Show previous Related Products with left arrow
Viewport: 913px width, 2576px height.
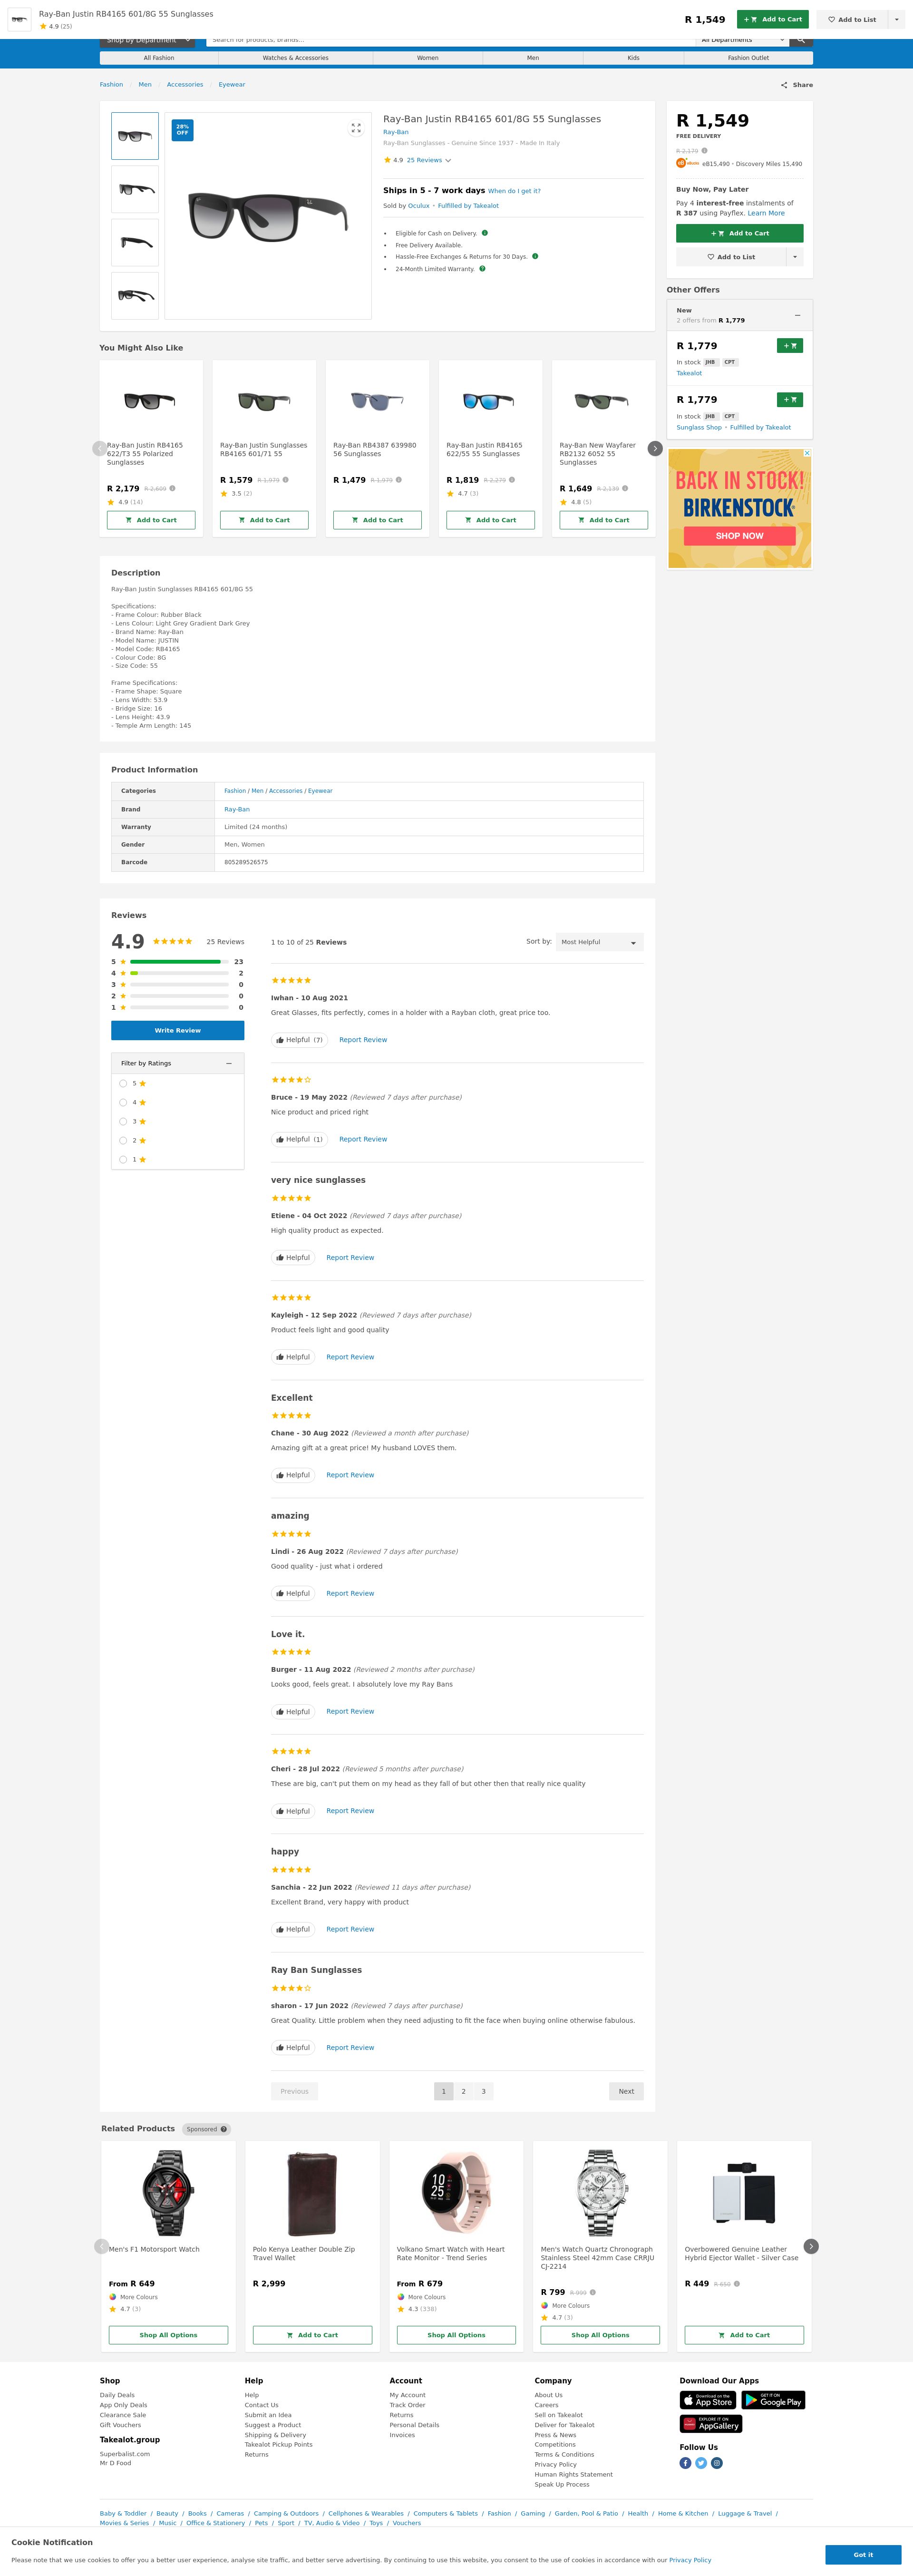coord(101,2246)
